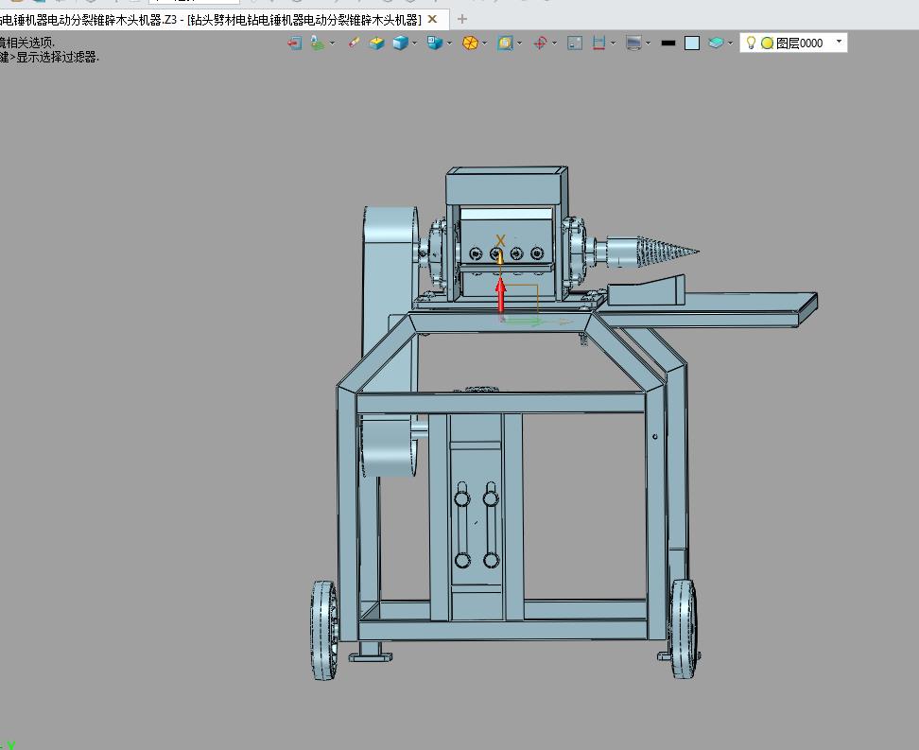919x750 pixels.
Task: Click the monitor display mode icon
Action: coord(633,43)
